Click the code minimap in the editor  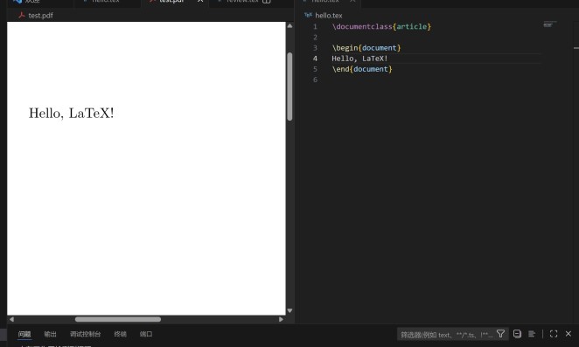click(x=549, y=24)
